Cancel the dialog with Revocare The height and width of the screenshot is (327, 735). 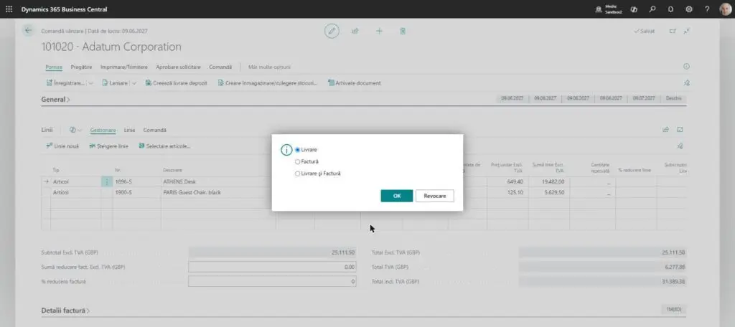pyautogui.click(x=434, y=196)
